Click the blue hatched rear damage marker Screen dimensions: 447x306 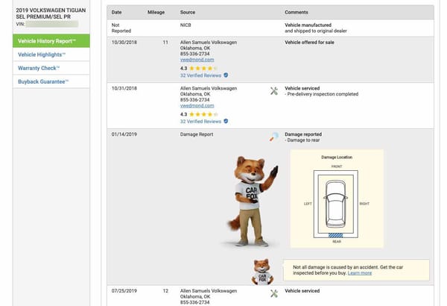pyautogui.click(x=335, y=235)
